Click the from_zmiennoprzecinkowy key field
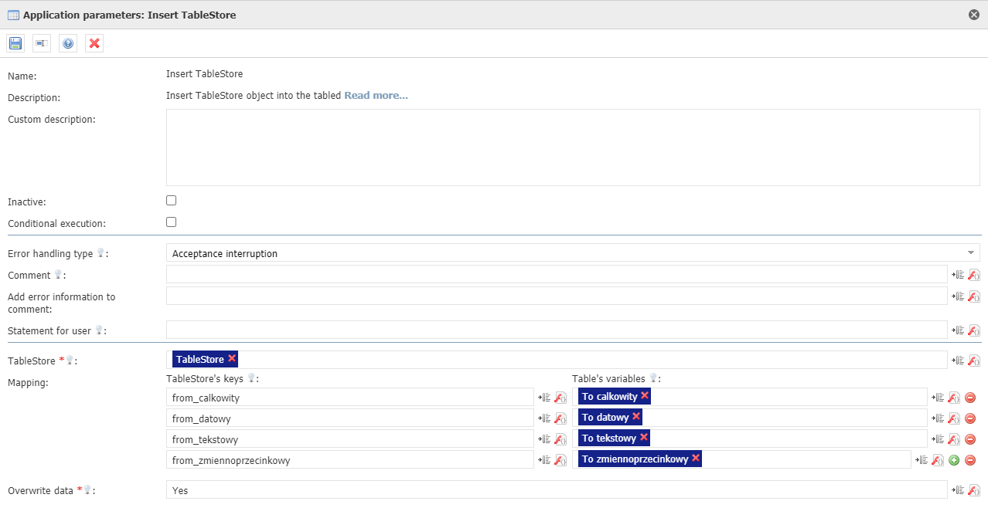Screen dimensions: 988x508 click(349, 459)
